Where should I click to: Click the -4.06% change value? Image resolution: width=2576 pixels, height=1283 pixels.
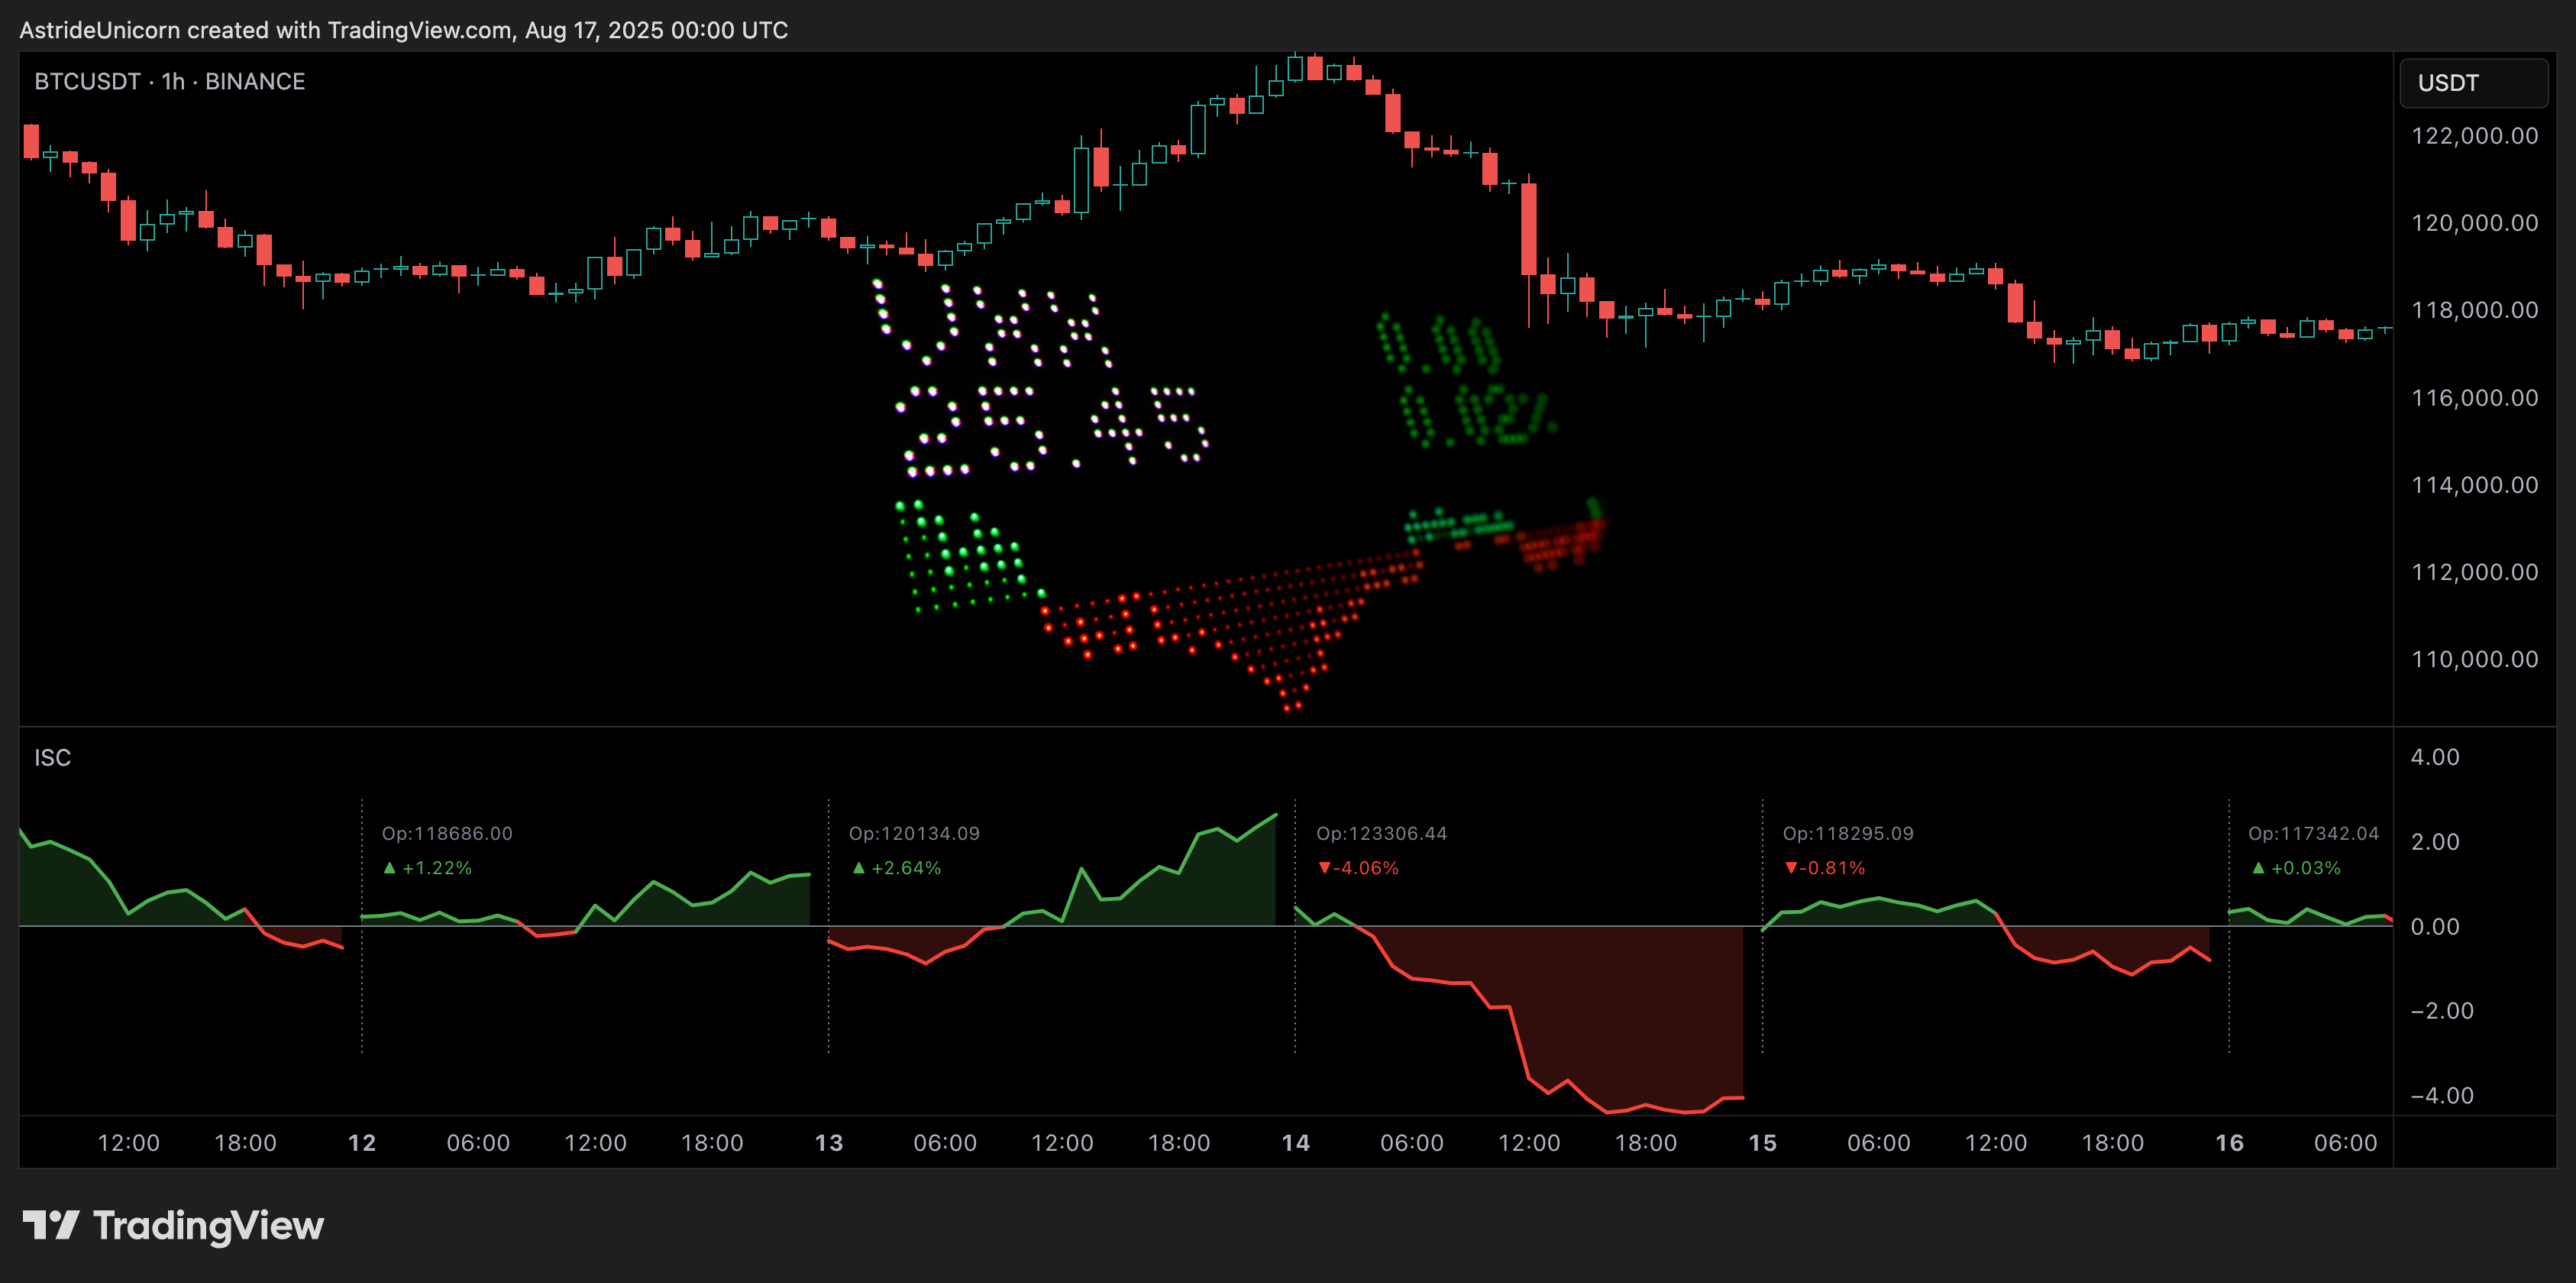click(x=1359, y=867)
